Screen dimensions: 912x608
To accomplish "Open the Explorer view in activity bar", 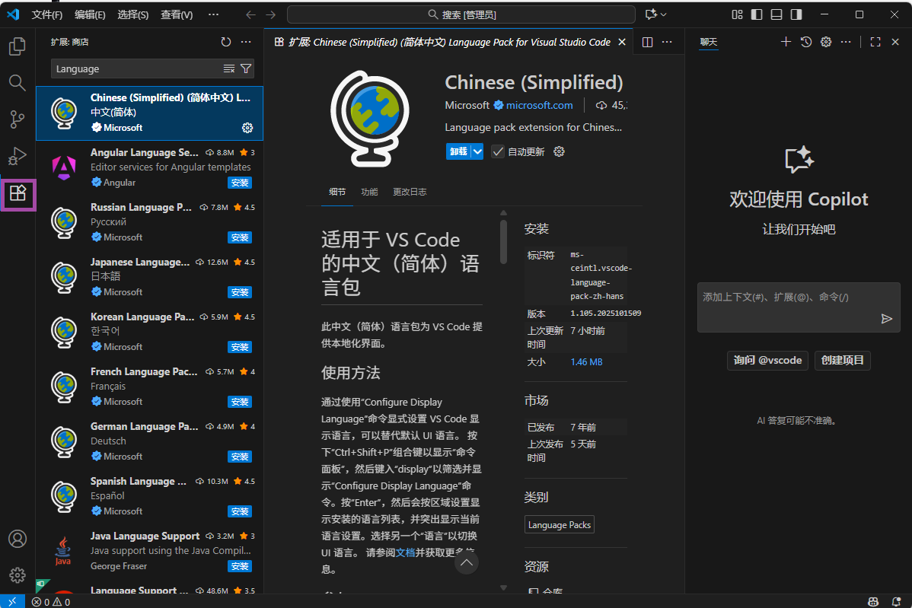I will click(x=18, y=46).
